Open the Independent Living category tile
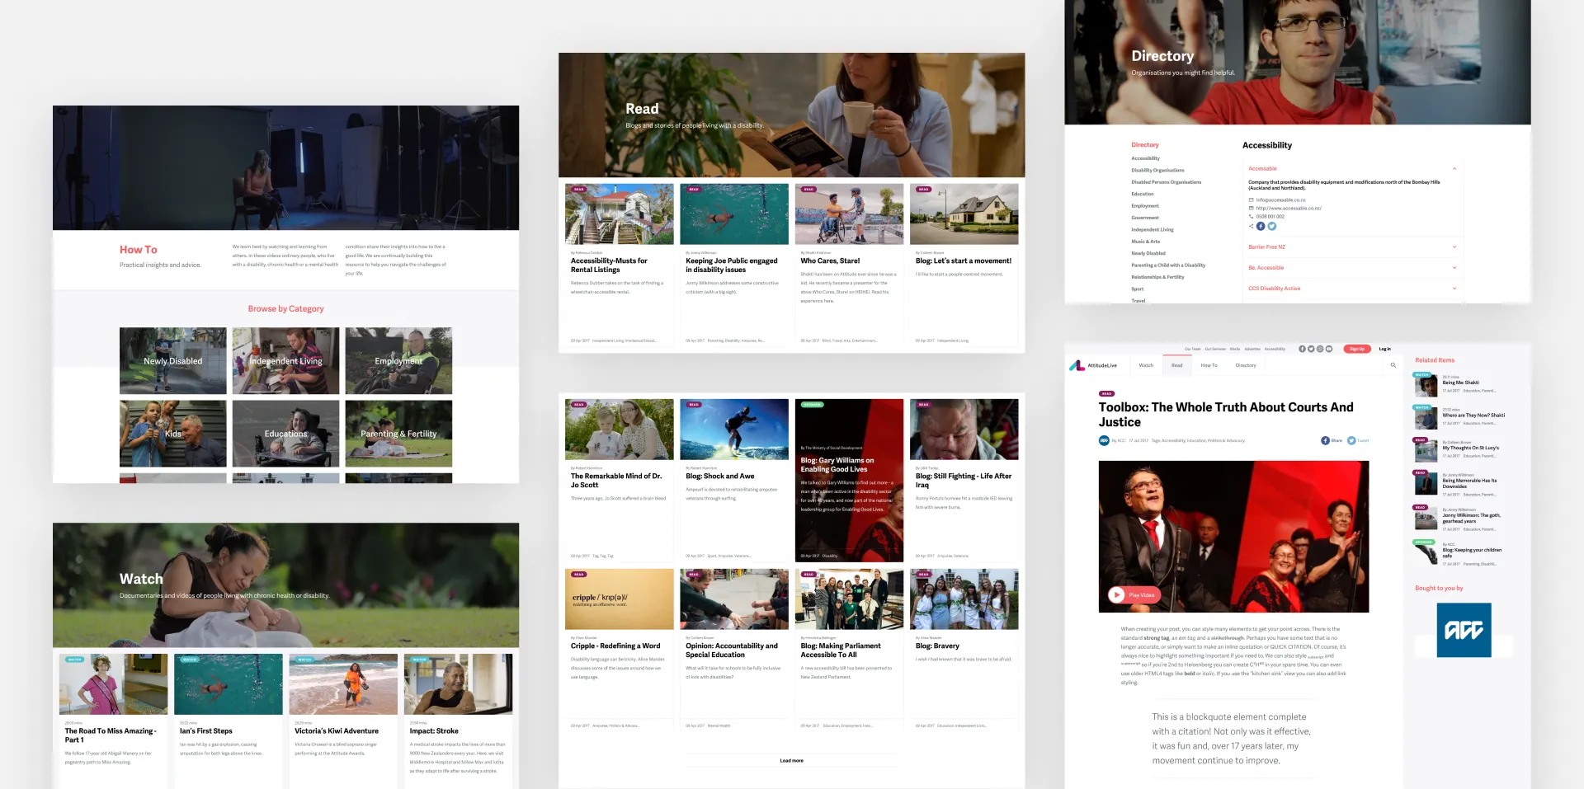Viewport: 1584px width, 789px height. [285, 360]
